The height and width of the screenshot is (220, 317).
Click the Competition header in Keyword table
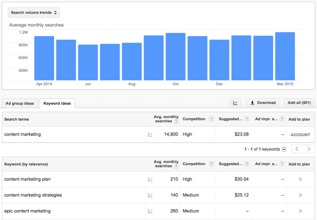click(x=194, y=164)
